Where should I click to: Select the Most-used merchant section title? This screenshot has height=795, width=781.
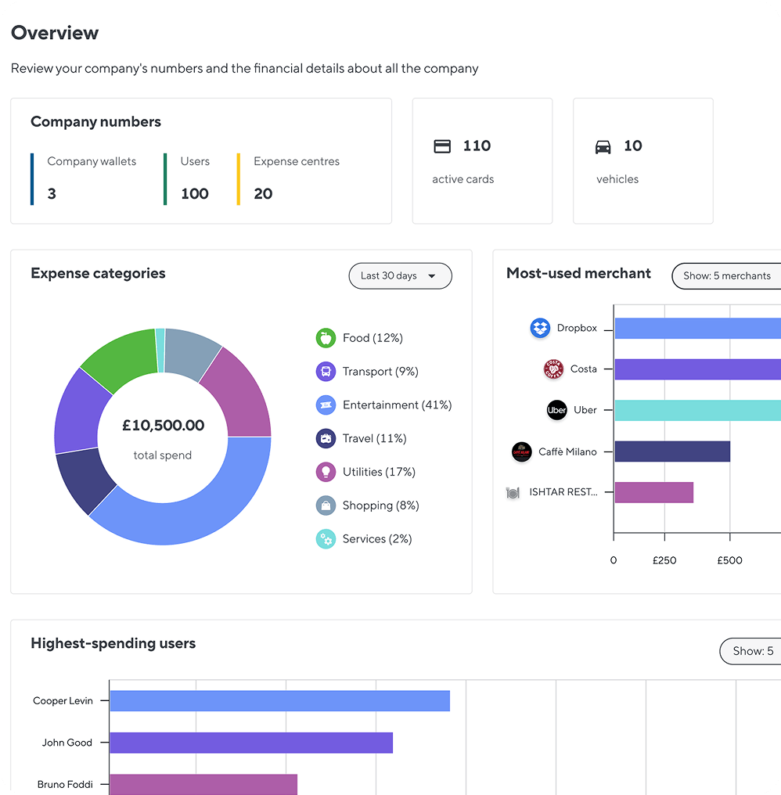coord(578,273)
